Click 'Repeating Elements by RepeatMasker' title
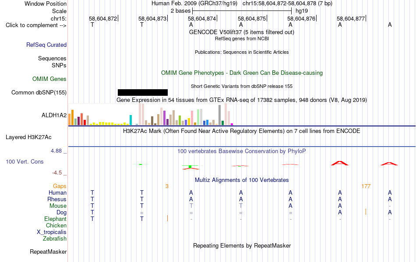This screenshot has width=416, height=262. (242, 245)
